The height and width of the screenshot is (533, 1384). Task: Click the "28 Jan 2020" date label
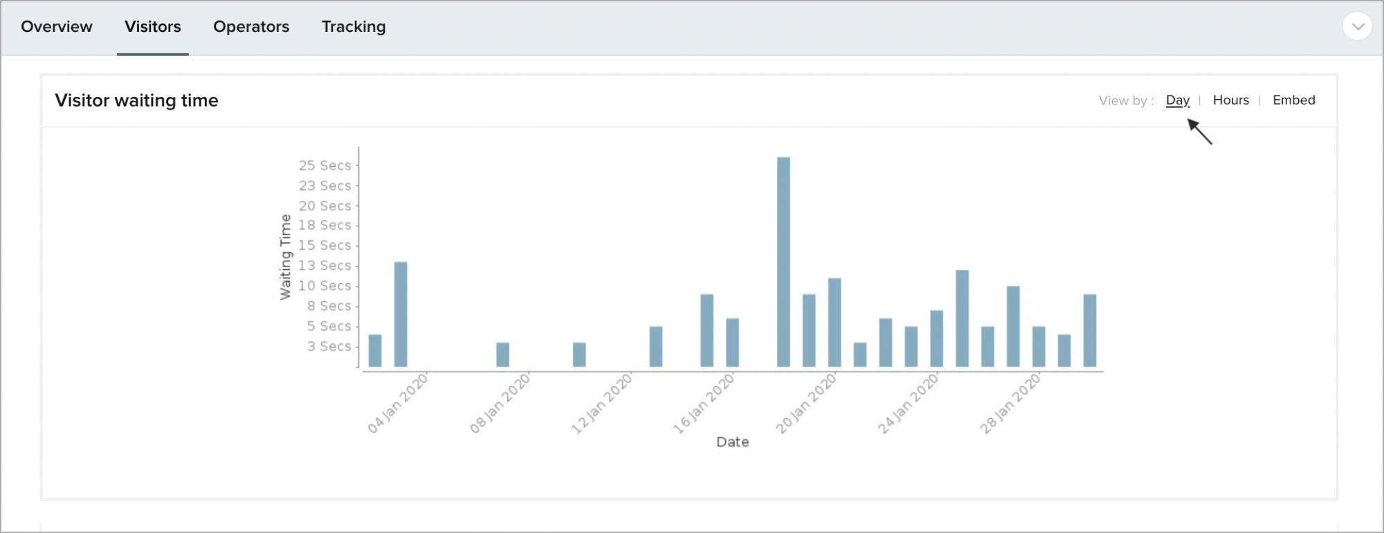pos(1010,404)
